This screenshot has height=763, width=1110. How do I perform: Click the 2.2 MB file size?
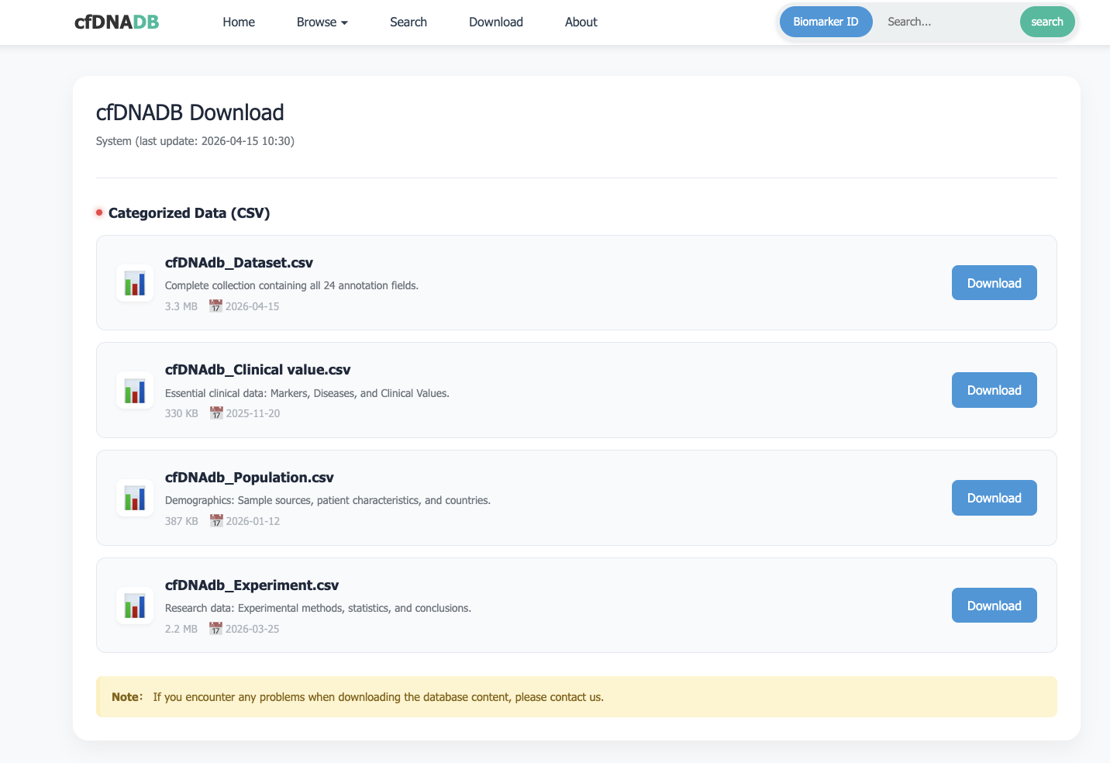[181, 629]
